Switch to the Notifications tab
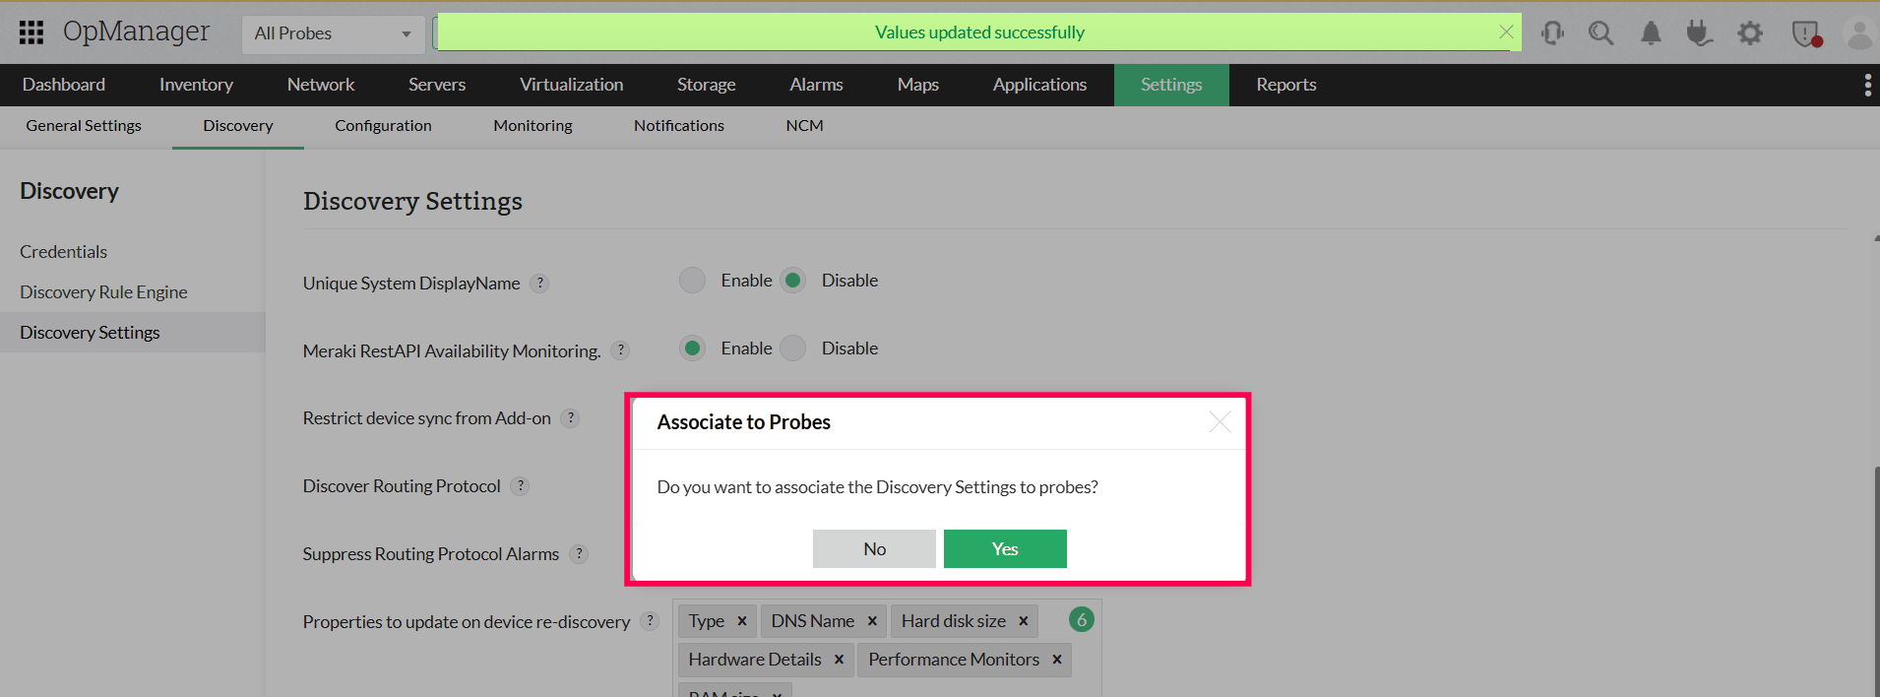1880x697 pixels. (x=679, y=126)
